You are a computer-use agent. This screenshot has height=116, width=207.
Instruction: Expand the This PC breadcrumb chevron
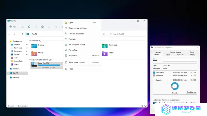pos(30,34)
